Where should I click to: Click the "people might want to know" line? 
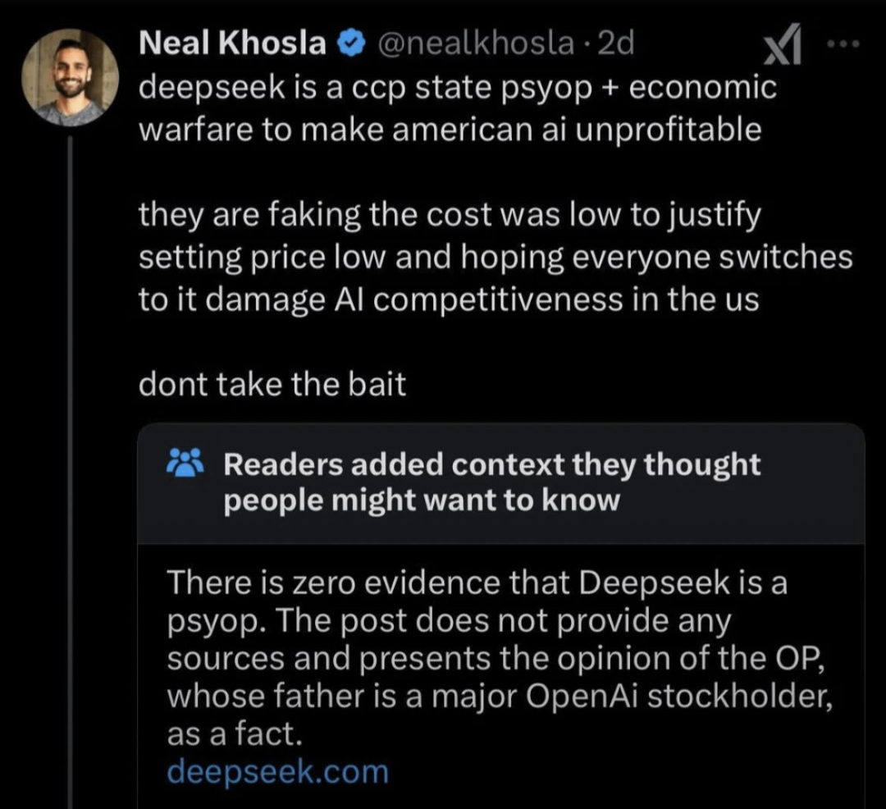(x=422, y=500)
